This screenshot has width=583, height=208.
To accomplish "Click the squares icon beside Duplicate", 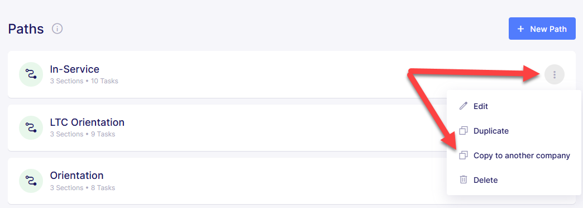I will point(463,131).
